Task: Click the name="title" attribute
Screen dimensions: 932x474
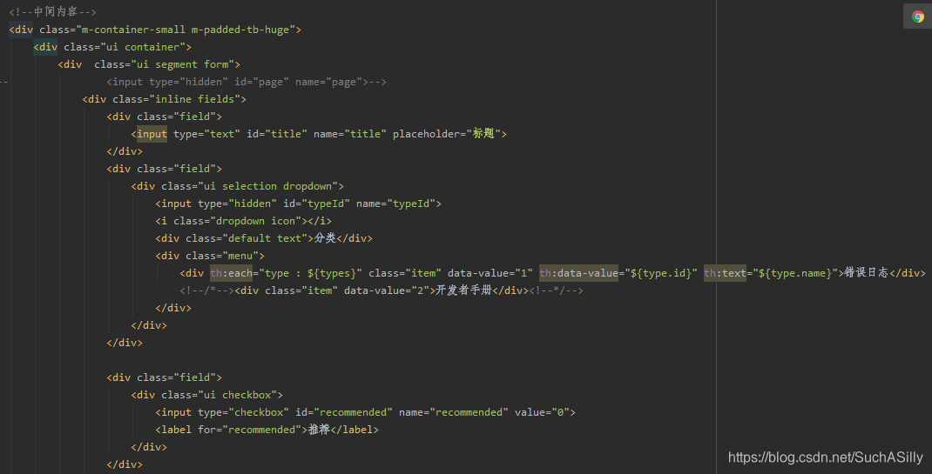Action: (350, 134)
